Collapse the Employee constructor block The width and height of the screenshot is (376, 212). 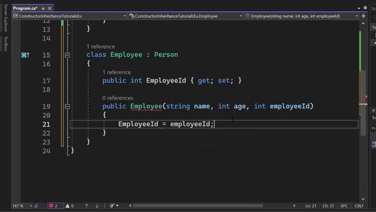coord(68,106)
